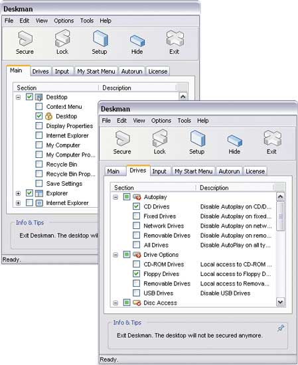Collapse the Autoplay tree section
This screenshot has height=365, width=298.
[115, 197]
